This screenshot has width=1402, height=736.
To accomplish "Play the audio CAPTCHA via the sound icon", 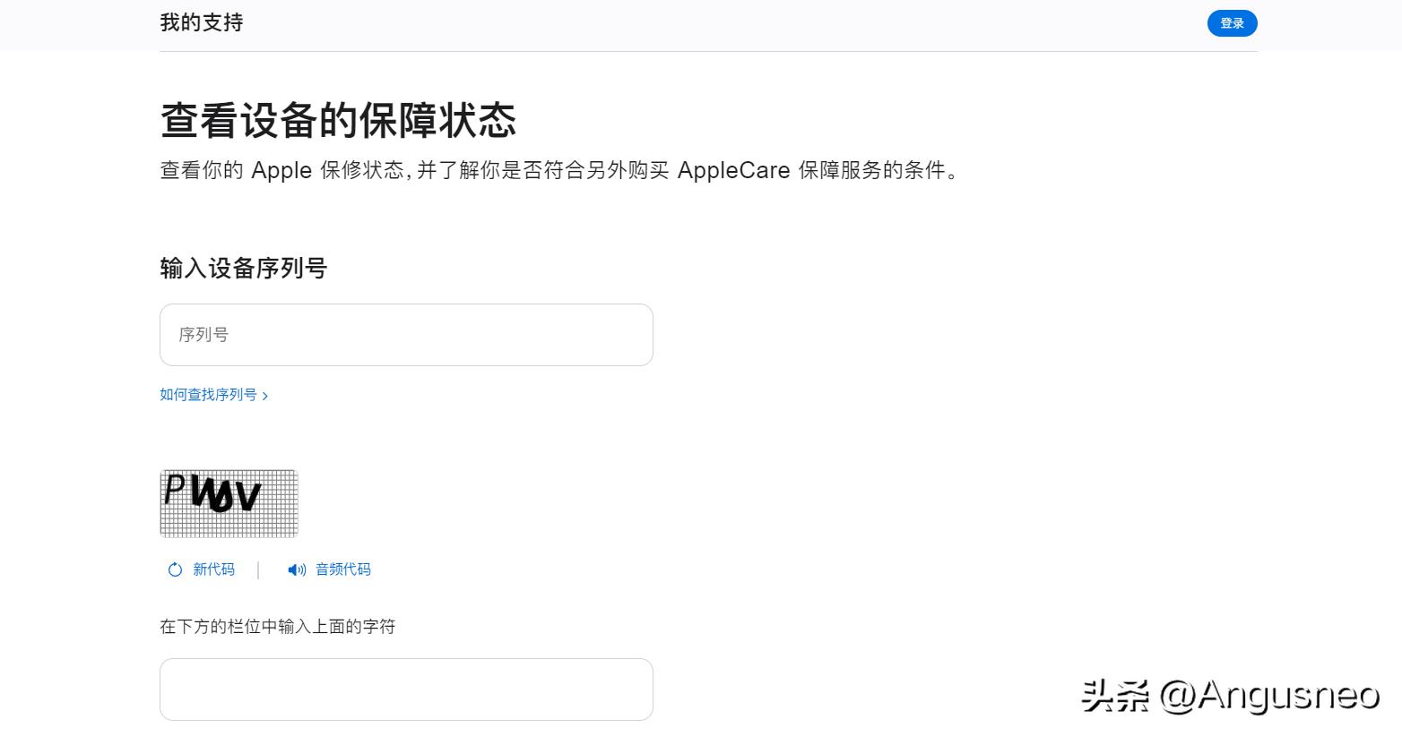I will click(296, 569).
